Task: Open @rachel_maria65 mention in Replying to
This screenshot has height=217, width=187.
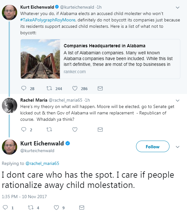Action: click(x=42, y=163)
